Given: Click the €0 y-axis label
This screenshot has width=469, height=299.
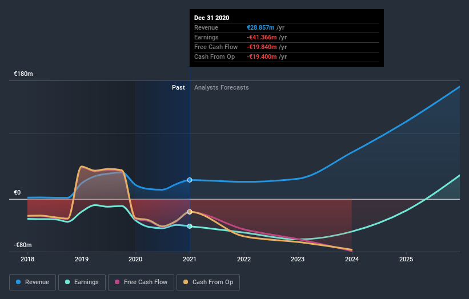Looking at the screenshot, I should point(17,192).
